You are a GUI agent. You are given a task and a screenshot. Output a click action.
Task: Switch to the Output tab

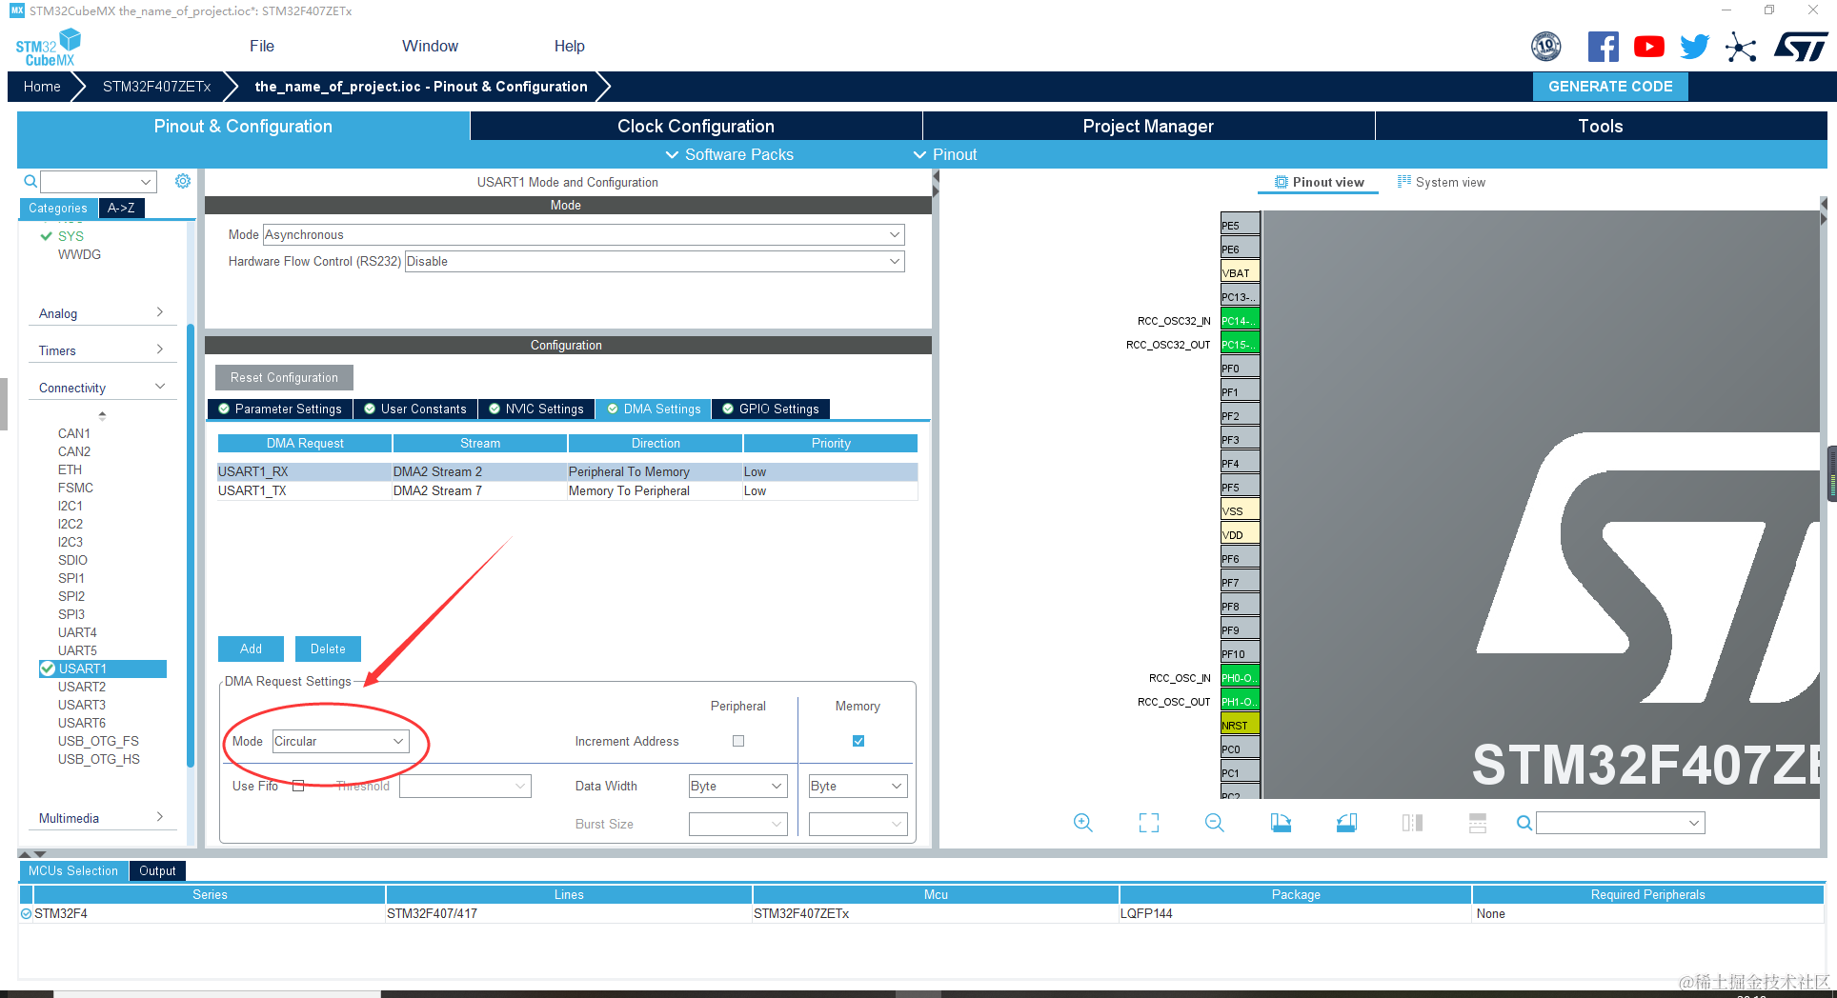(x=157, y=870)
